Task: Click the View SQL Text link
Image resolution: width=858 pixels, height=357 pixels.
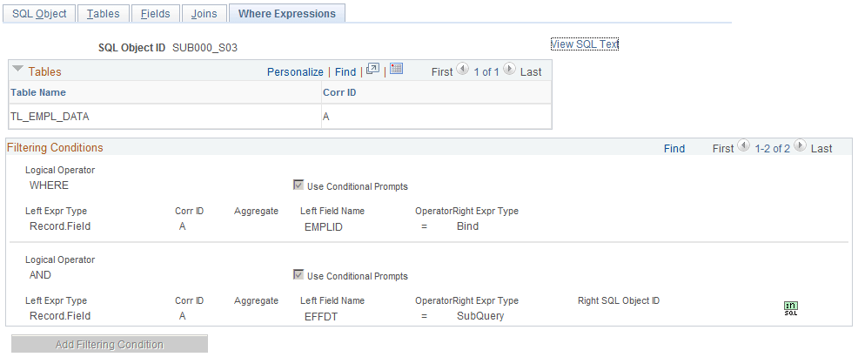Action: click(585, 44)
